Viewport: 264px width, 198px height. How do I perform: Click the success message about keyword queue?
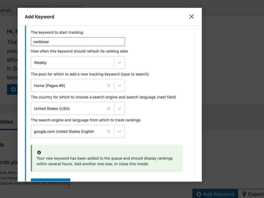pyautogui.click(x=105, y=161)
